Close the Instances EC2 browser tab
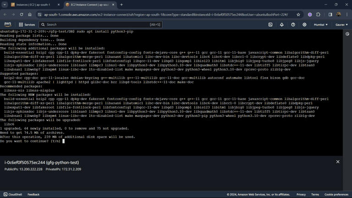Viewport: 352px width, 198px height. (59, 5)
